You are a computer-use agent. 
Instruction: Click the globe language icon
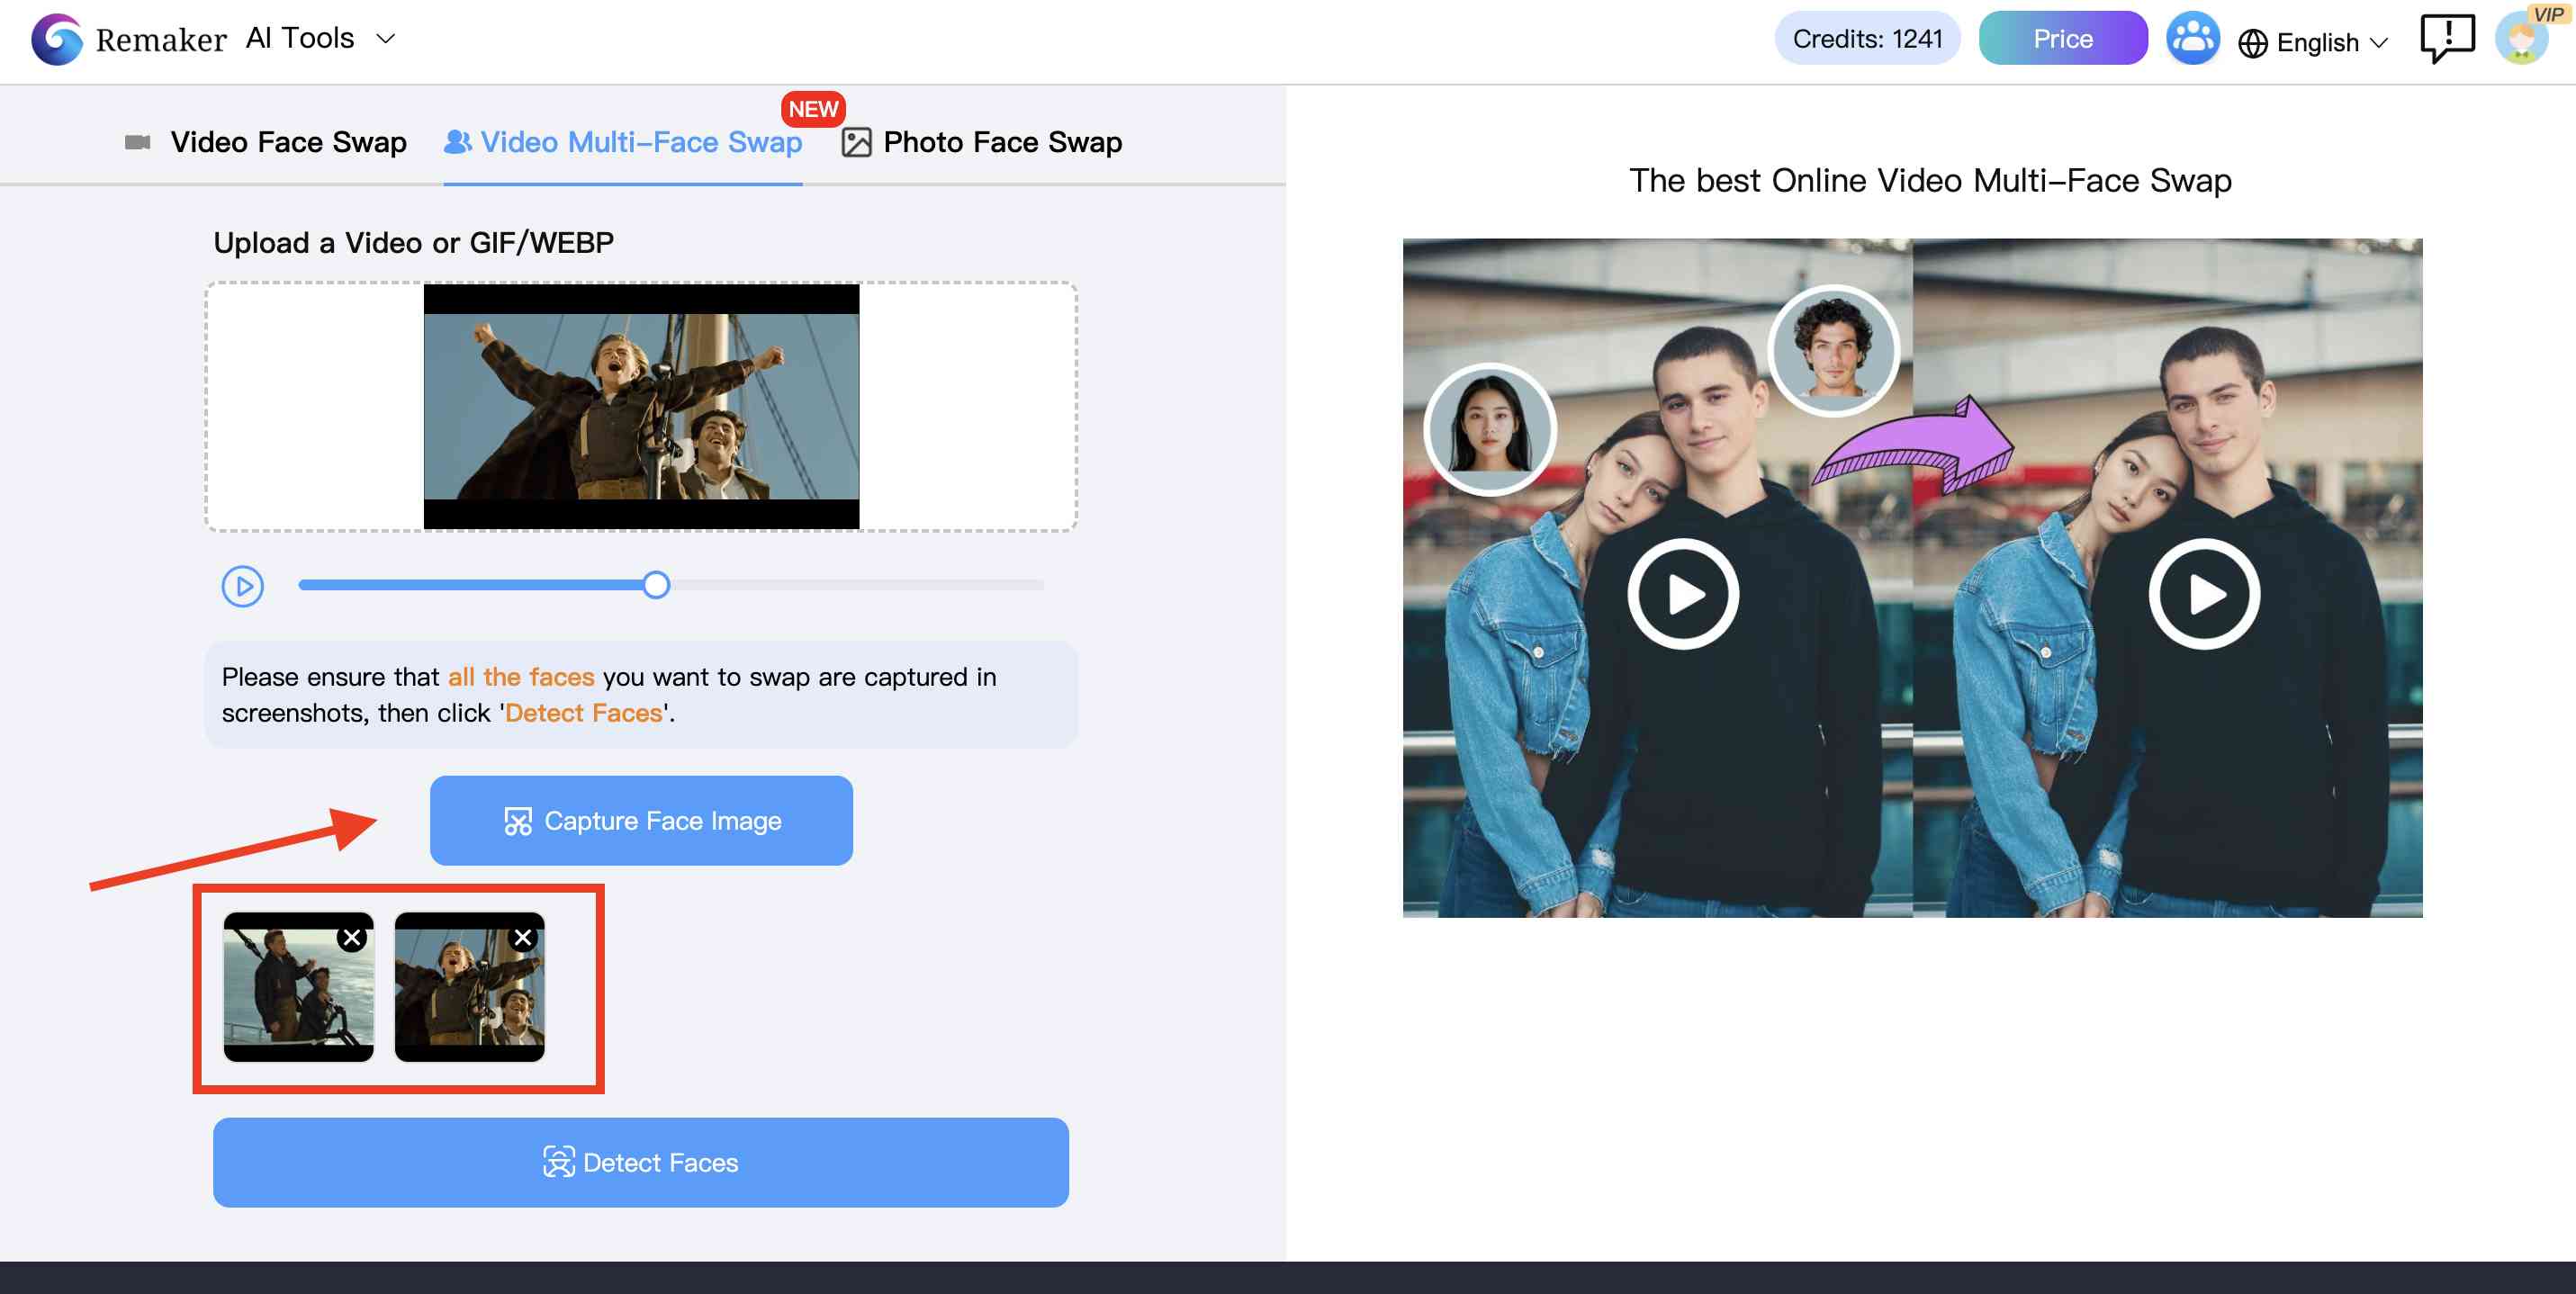[2252, 44]
